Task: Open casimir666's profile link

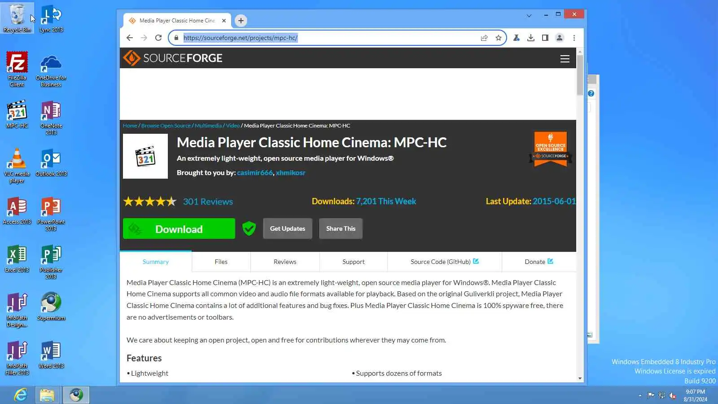Action: click(x=255, y=173)
